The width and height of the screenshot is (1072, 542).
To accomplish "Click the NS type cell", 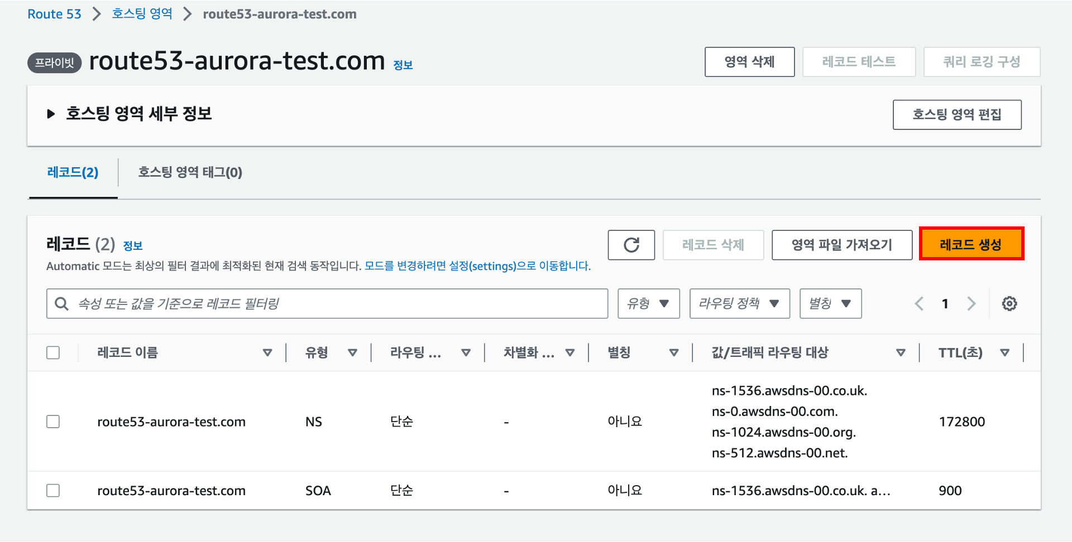I will (x=314, y=422).
